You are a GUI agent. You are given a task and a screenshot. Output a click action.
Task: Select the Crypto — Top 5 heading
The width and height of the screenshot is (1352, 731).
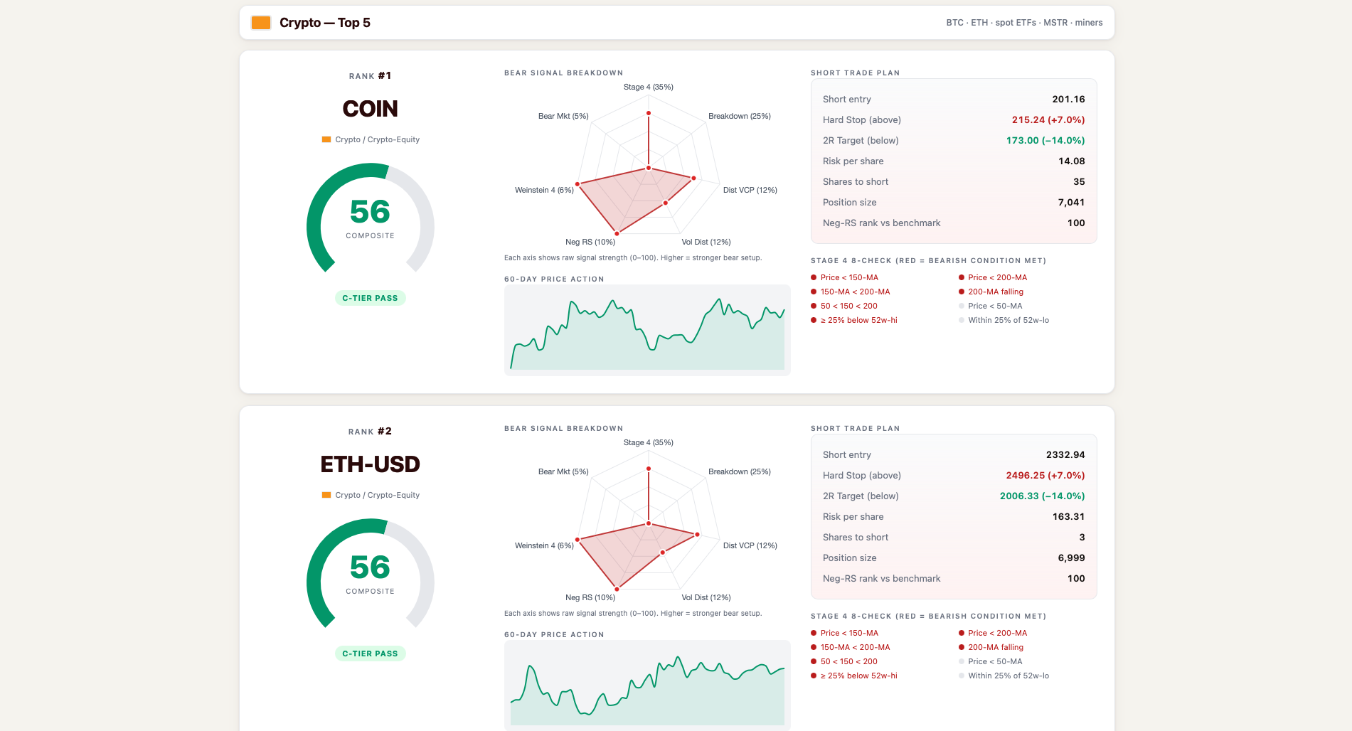click(325, 23)
